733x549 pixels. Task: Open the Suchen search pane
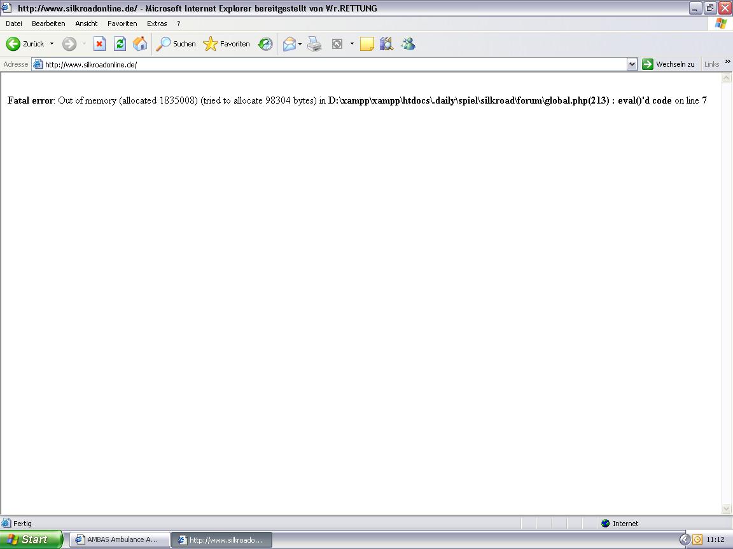pyautogui.click(x=176, y=44)
